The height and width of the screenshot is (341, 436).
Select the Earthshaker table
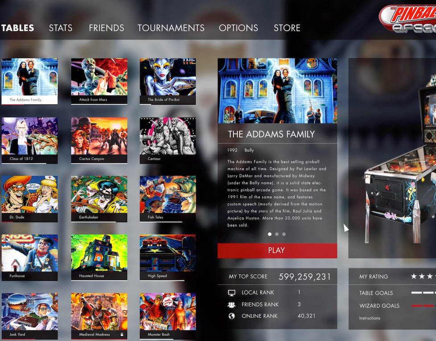[99, 199]
